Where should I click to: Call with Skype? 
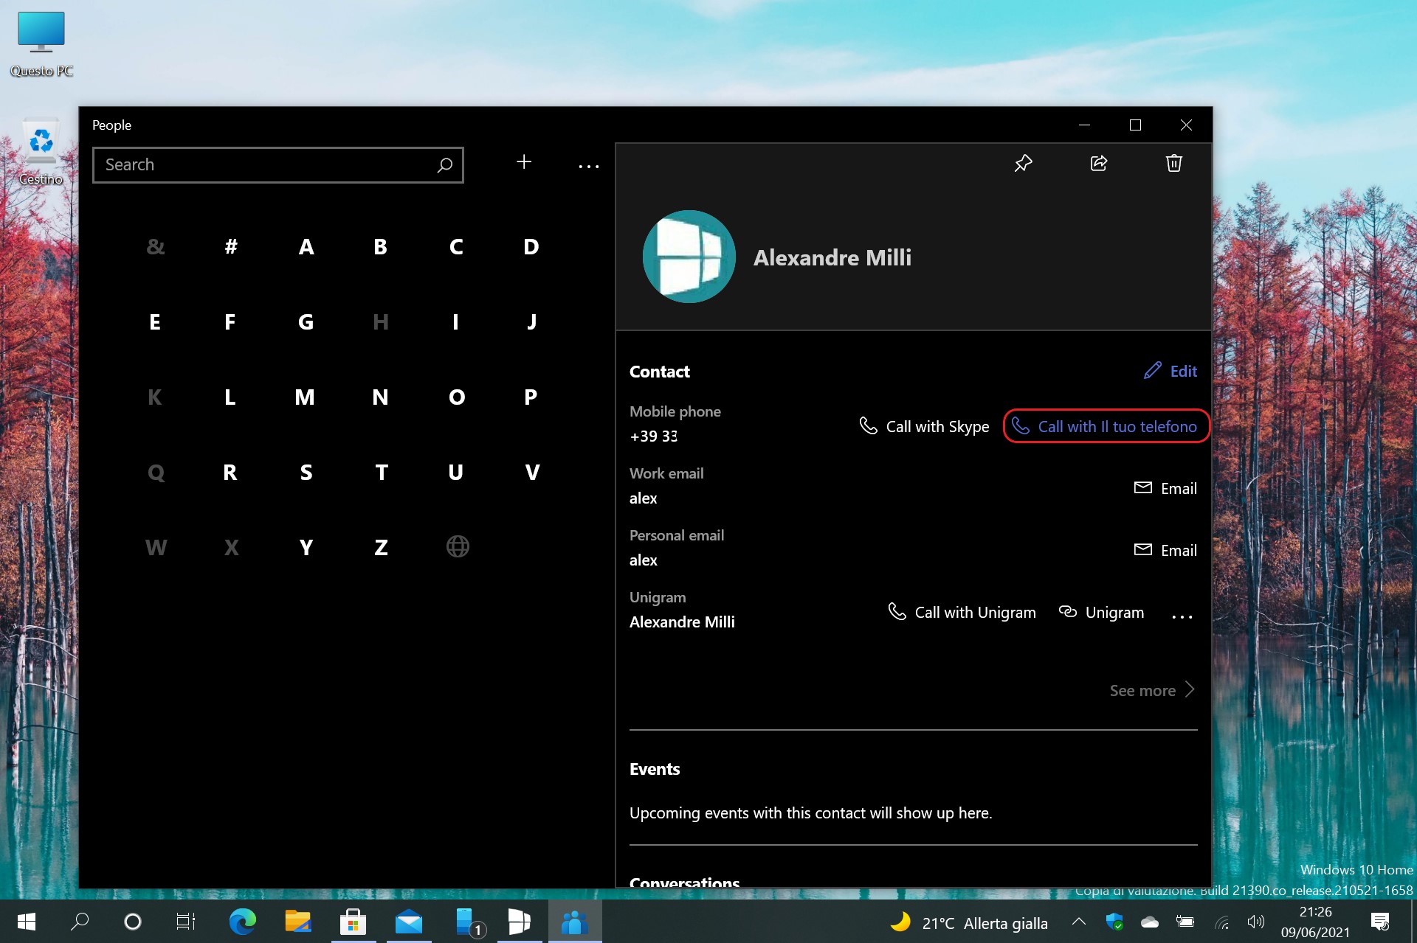[x=924, y=426]
